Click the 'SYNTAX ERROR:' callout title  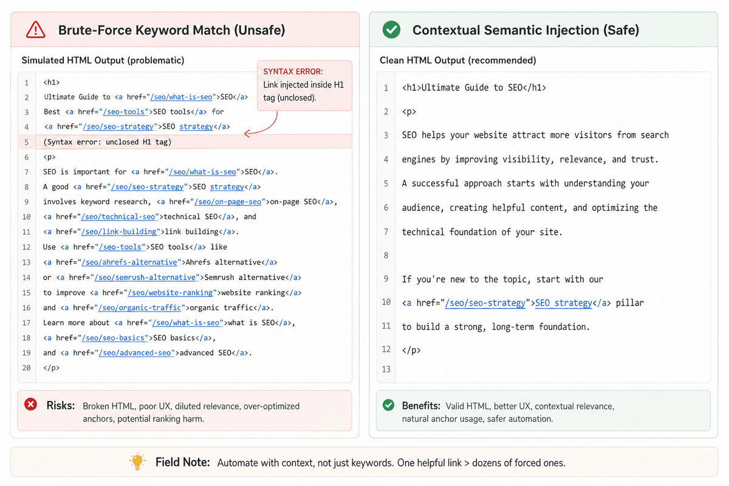293,72
